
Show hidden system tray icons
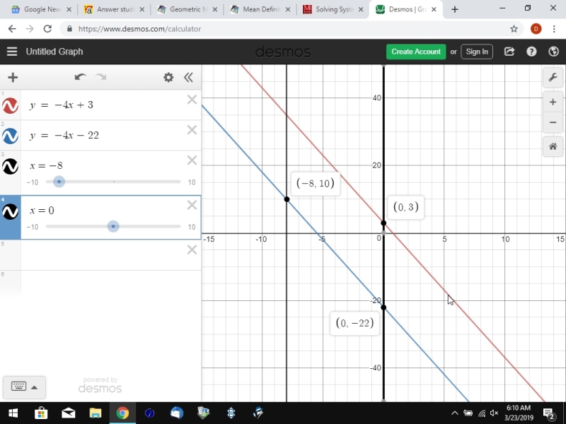pos(454,413)
